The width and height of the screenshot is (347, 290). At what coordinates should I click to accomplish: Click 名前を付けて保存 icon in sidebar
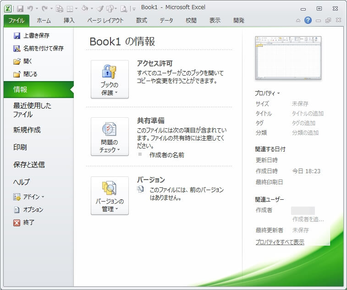[x=17, y=48]
